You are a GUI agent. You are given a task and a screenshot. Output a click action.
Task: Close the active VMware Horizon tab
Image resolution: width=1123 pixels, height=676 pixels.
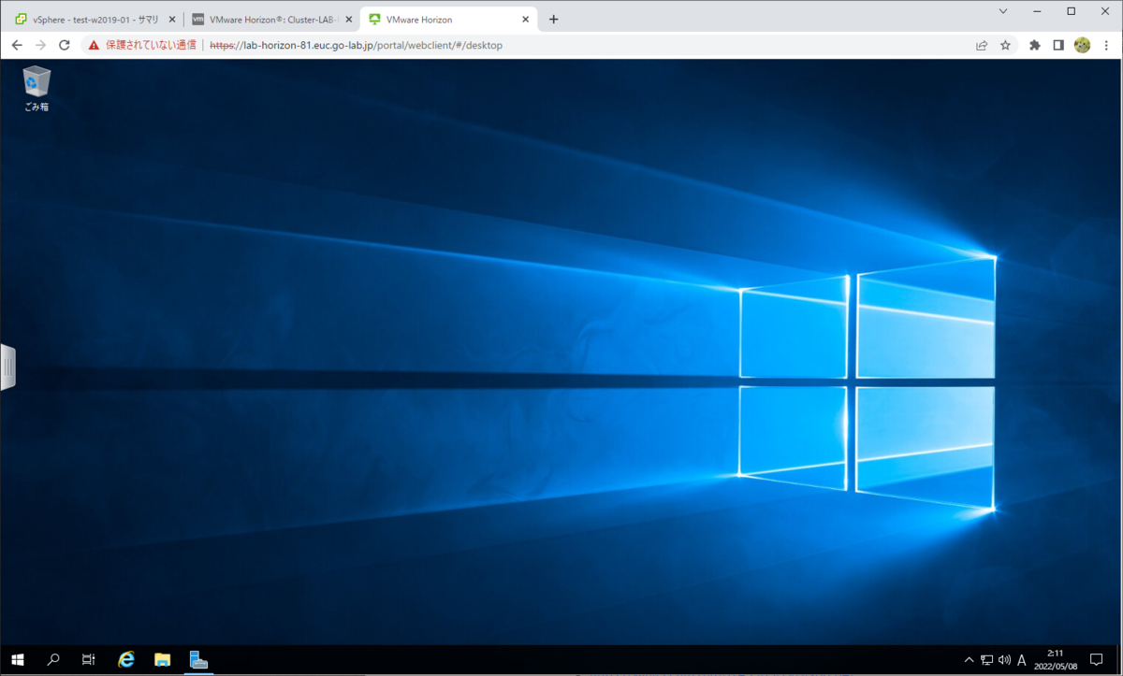(x=525, y=19)
